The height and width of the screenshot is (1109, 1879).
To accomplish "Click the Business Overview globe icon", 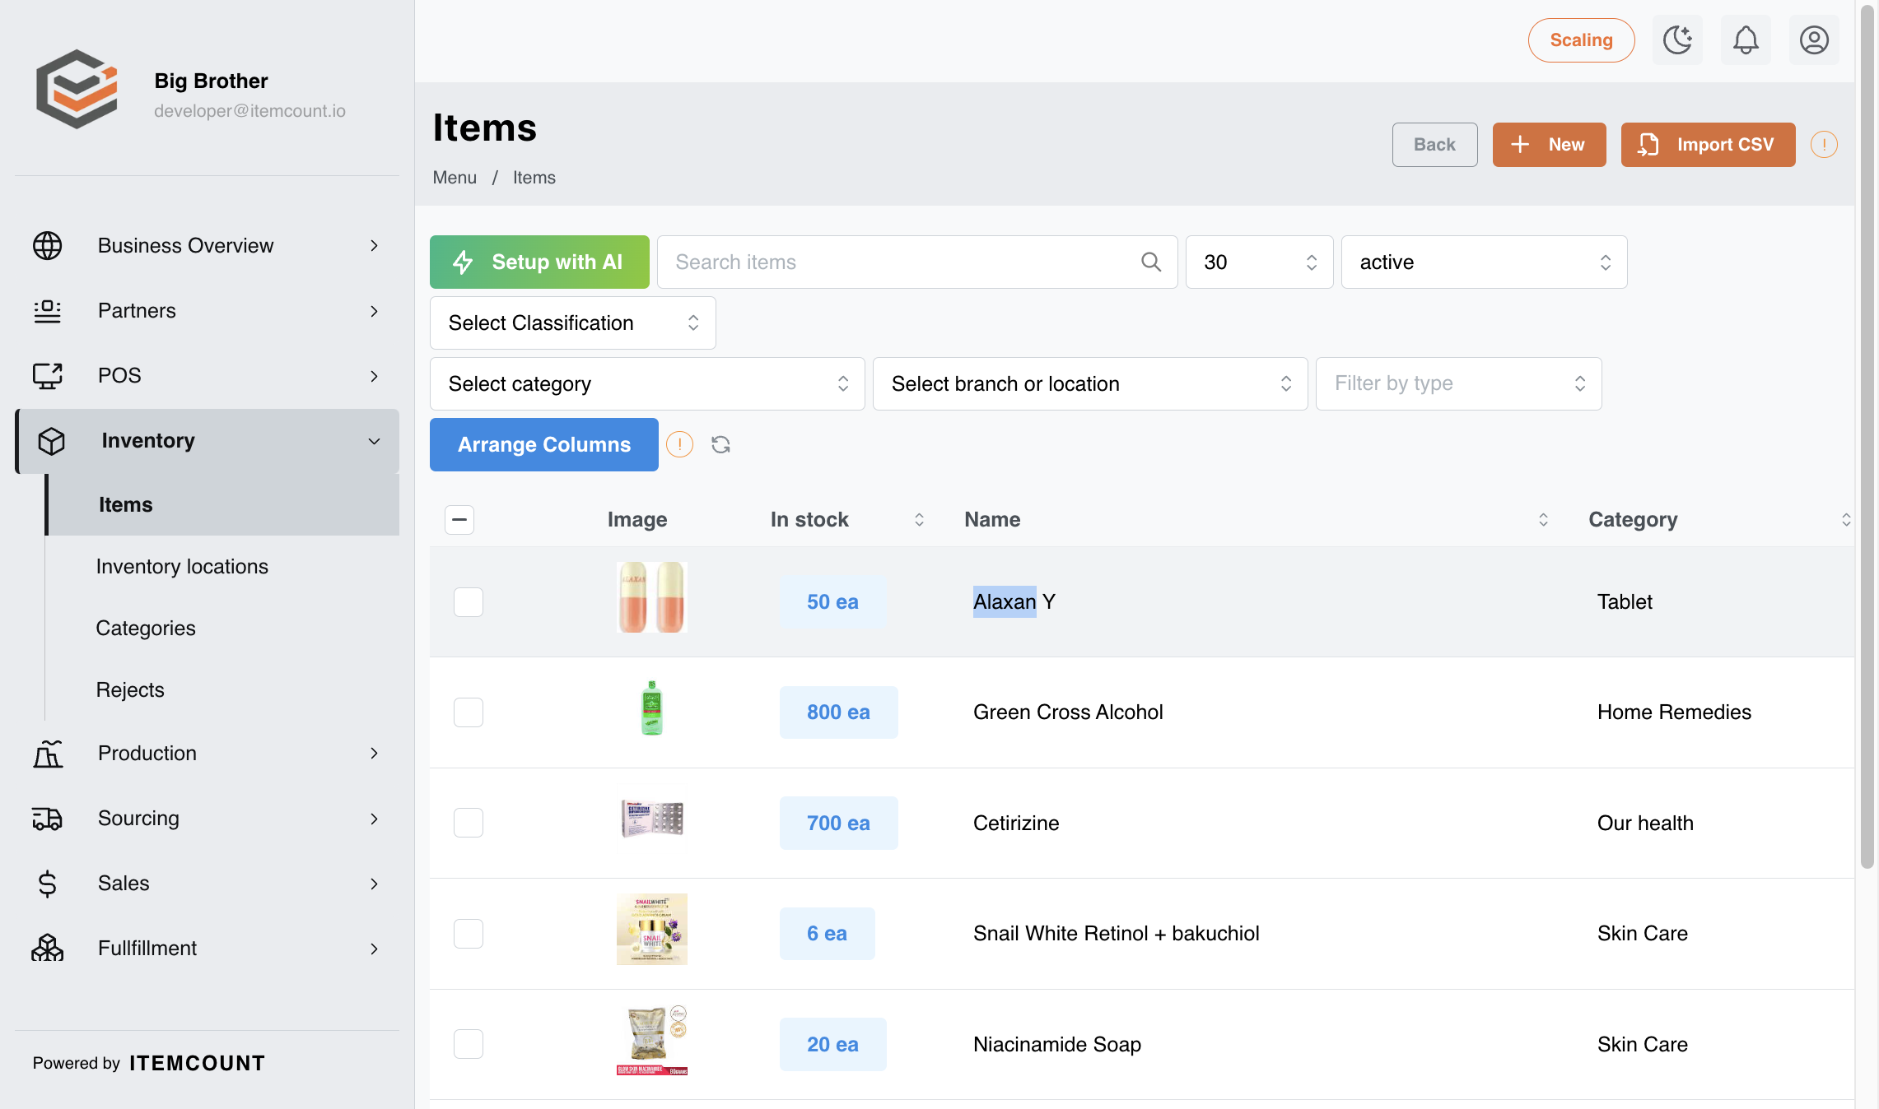I will coord(48,245).
